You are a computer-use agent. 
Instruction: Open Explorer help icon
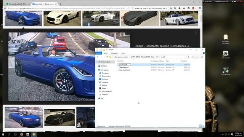click(204, 53)
